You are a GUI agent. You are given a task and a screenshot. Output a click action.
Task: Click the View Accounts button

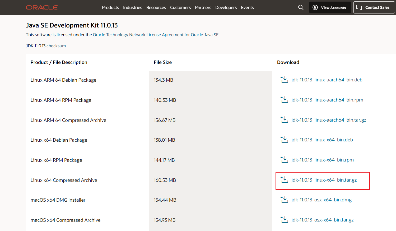(x=330, y=7)
